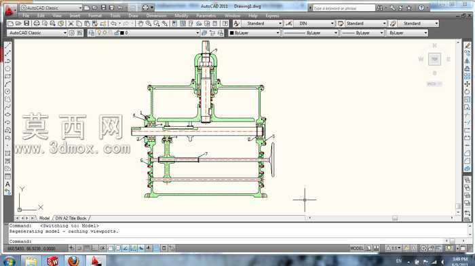Click the TOP face of ViewCube
Image resolution: width=475 pixels, height=266 pixels.
point(434,59)
